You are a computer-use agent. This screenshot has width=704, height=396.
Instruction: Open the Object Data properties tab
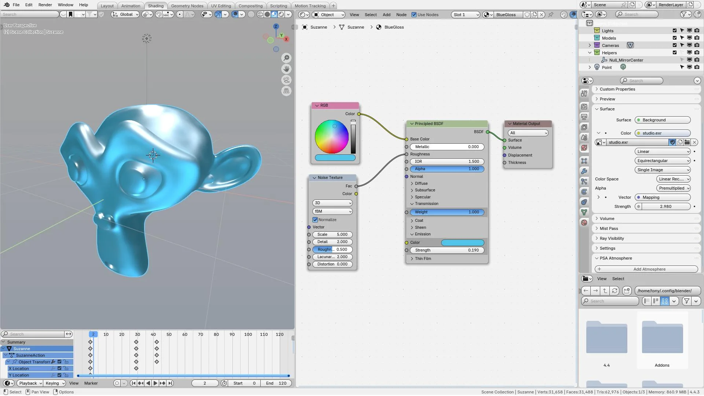pos(584,212)
